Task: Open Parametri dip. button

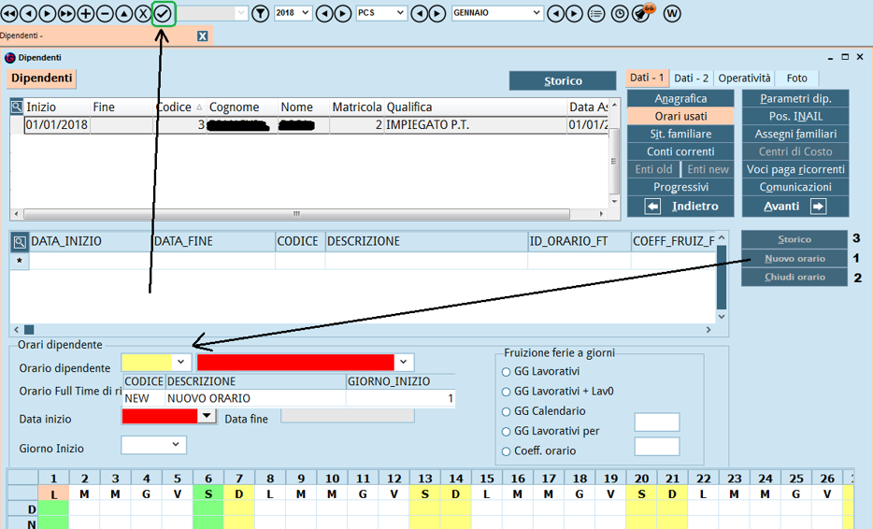Action: tap(795, 98)
